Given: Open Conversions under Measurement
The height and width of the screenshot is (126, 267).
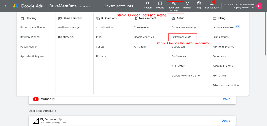Looking at the screenshot, I should tap(141, 28).
